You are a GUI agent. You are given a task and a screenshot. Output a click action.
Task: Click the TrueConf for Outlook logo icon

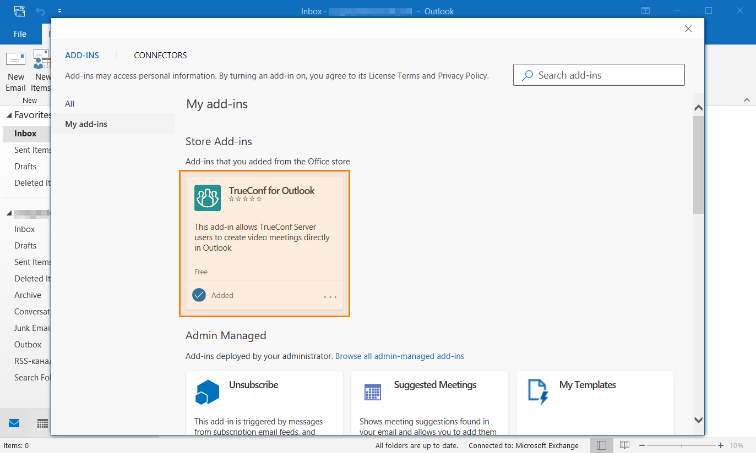(x=208, y=198)
